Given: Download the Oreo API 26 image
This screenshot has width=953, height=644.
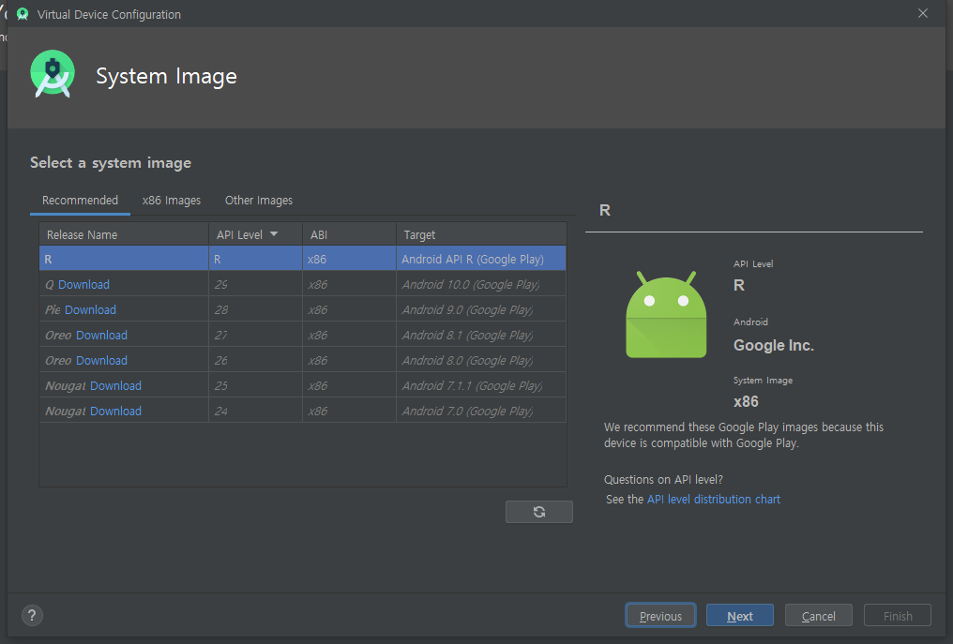Looking at the screenshot, I should [x=101, y=360].
